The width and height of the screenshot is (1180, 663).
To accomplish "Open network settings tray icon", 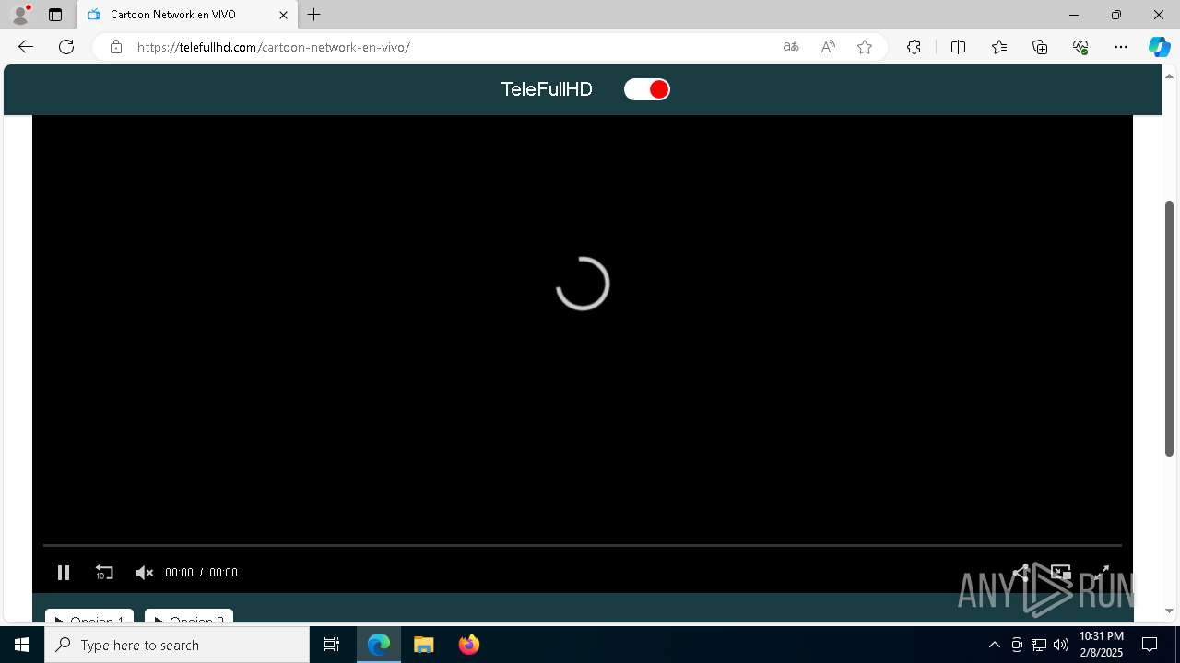I will tap(1039, 645).
